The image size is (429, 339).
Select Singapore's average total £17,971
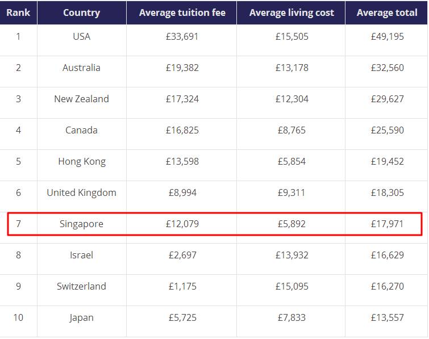(387, 224)
